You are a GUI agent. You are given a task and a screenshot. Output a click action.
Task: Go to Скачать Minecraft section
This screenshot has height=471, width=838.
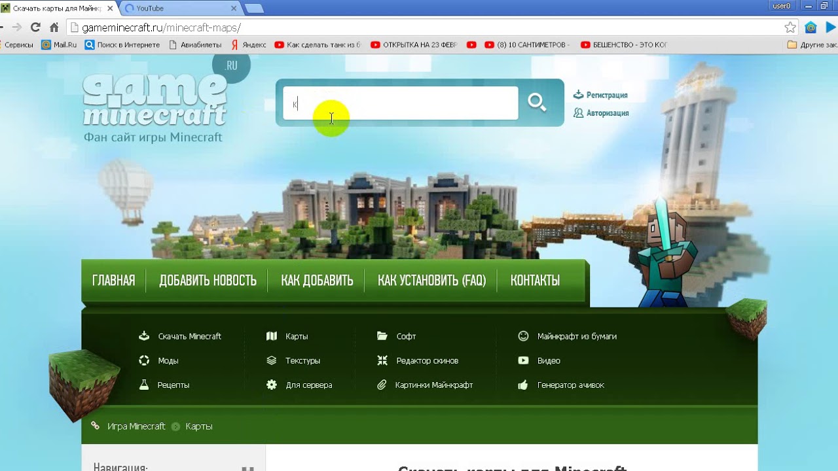coord(190,336)
